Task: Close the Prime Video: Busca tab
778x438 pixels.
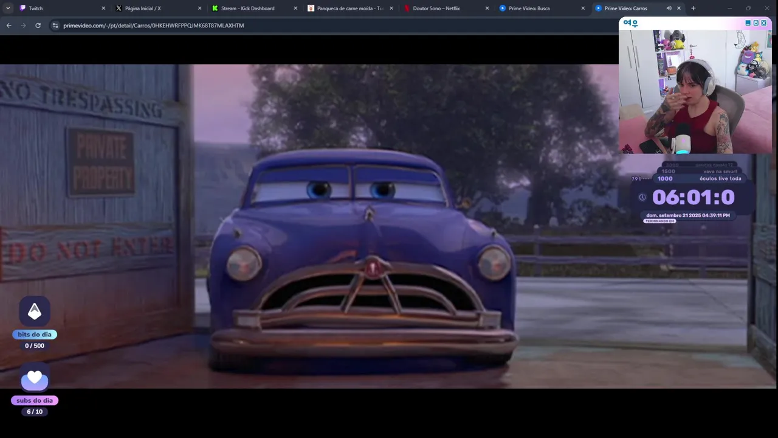Action: [x=583, y=9]
